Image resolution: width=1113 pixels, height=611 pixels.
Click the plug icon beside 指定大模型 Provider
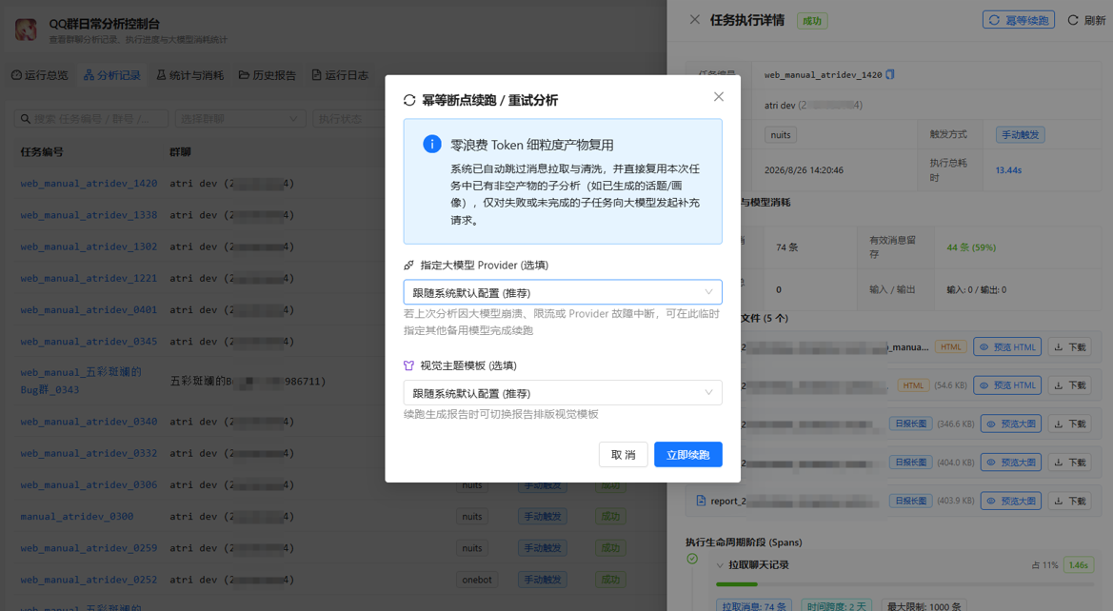408,266
